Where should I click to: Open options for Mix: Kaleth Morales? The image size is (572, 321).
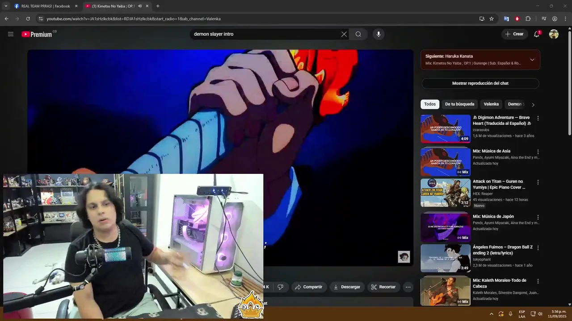pos(538,281)
